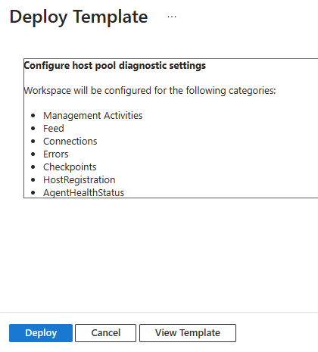The width and height of the screenshot is (318, 352).
Task: Click the bullet beside Feed
Action: click(33, 129)
